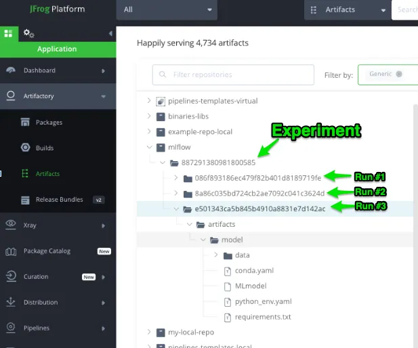Open the Distribution menu

tap(58, 303)
